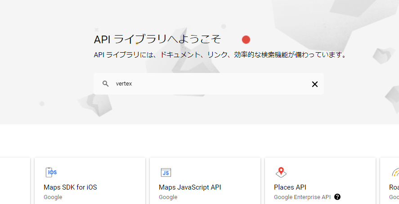This screenshot has height=204, width=399.
Task: Select the Maps JavaScript API title
Action: (190, 187)
